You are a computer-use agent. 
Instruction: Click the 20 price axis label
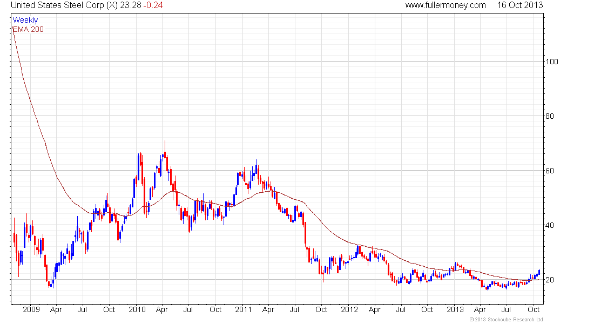click(549, 280)
